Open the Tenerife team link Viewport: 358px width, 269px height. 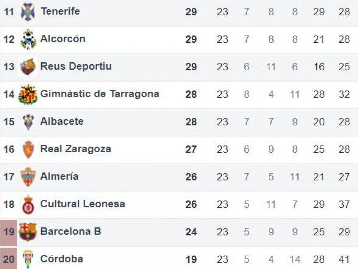(x=60, y=11)
